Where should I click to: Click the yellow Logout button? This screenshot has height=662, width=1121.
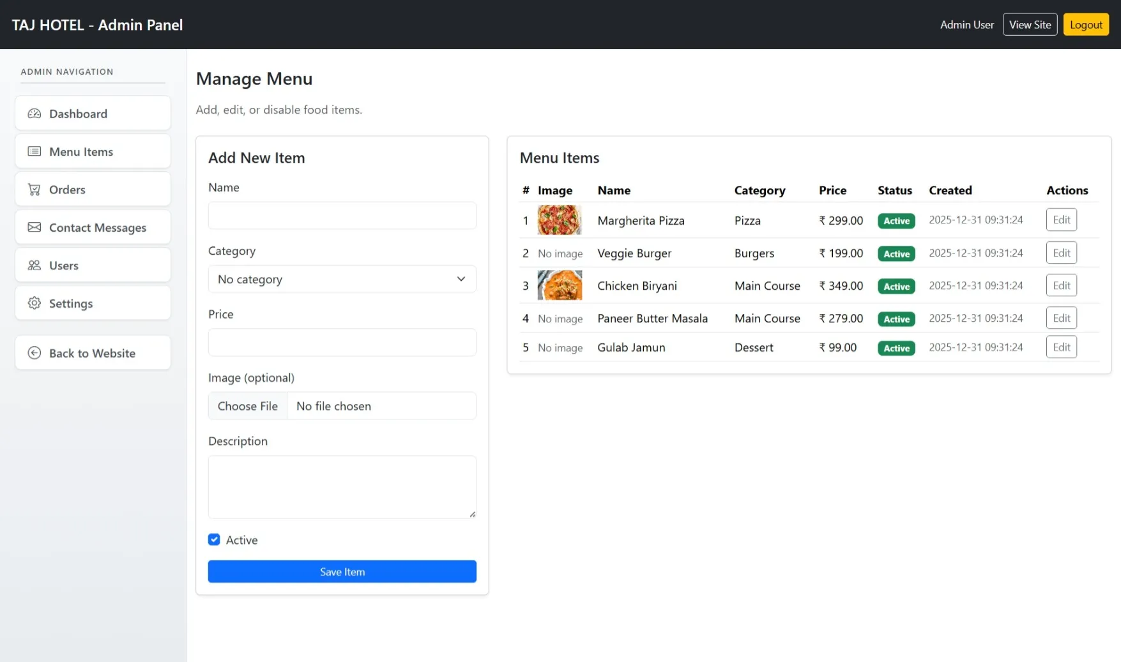coord(1086,24)
